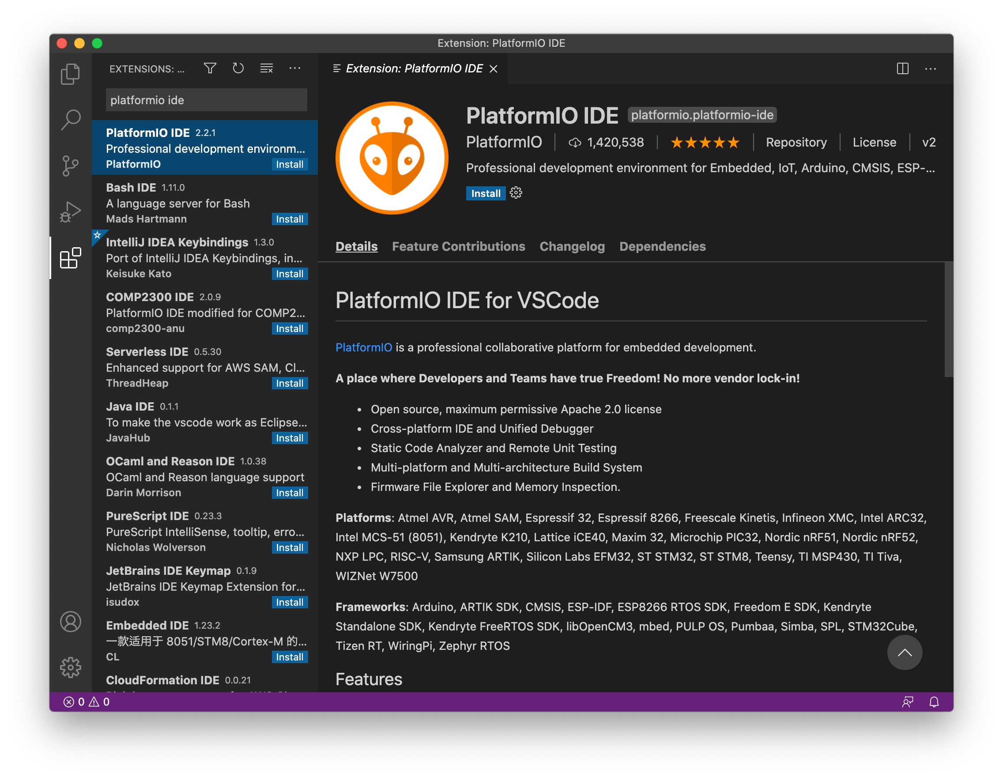Switch to Feature Contributions tab
Screen dimensions: 1003x777
458,247
